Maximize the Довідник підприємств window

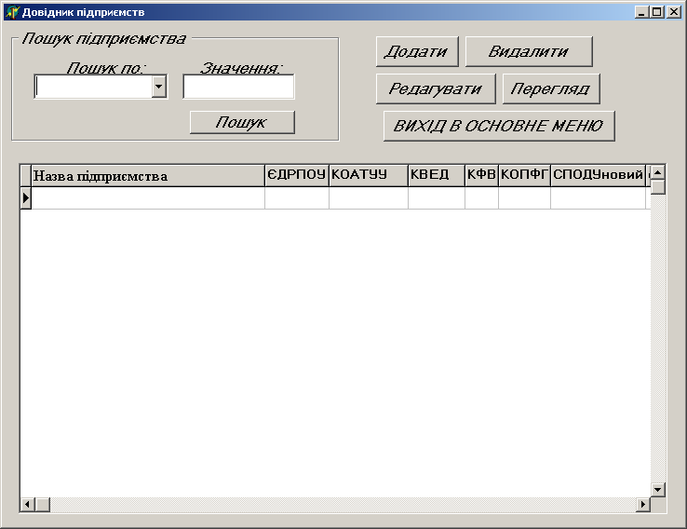[657, 12]
